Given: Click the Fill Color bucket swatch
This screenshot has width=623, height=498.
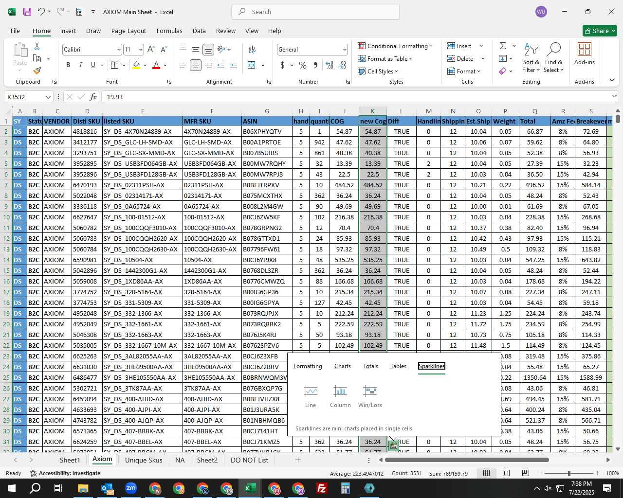Looking at the screenshot, I should [x=136, y=65].
